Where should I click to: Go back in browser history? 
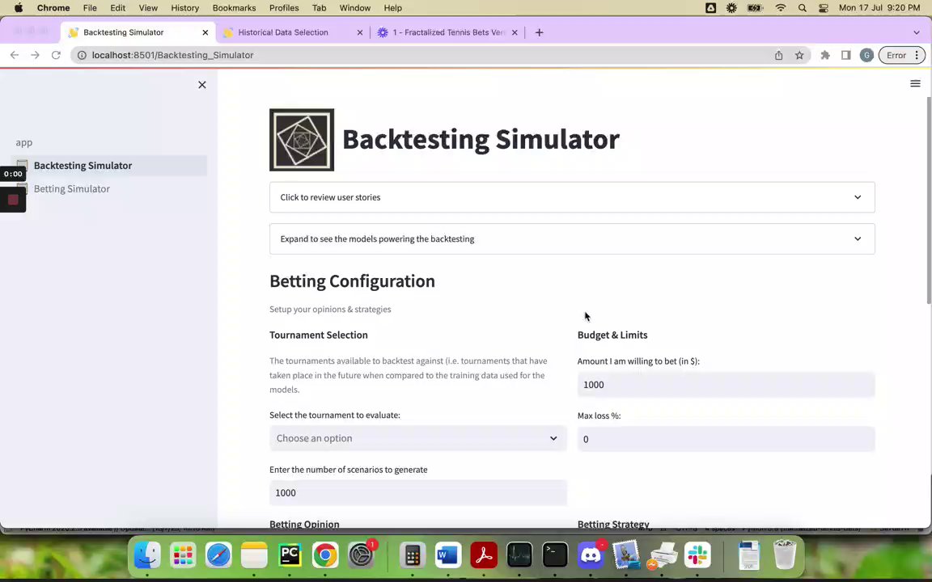(x=15, y=55)
